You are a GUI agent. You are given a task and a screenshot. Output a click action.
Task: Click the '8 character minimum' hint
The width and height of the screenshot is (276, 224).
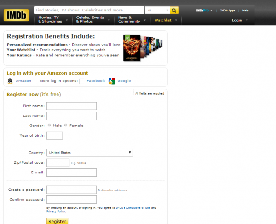pos(113,190)
